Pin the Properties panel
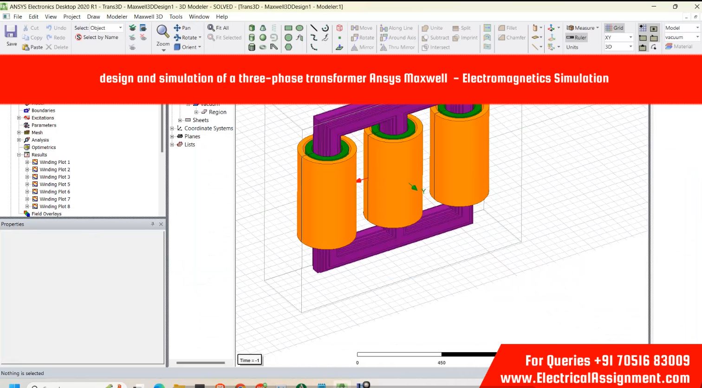 [153, 224]
